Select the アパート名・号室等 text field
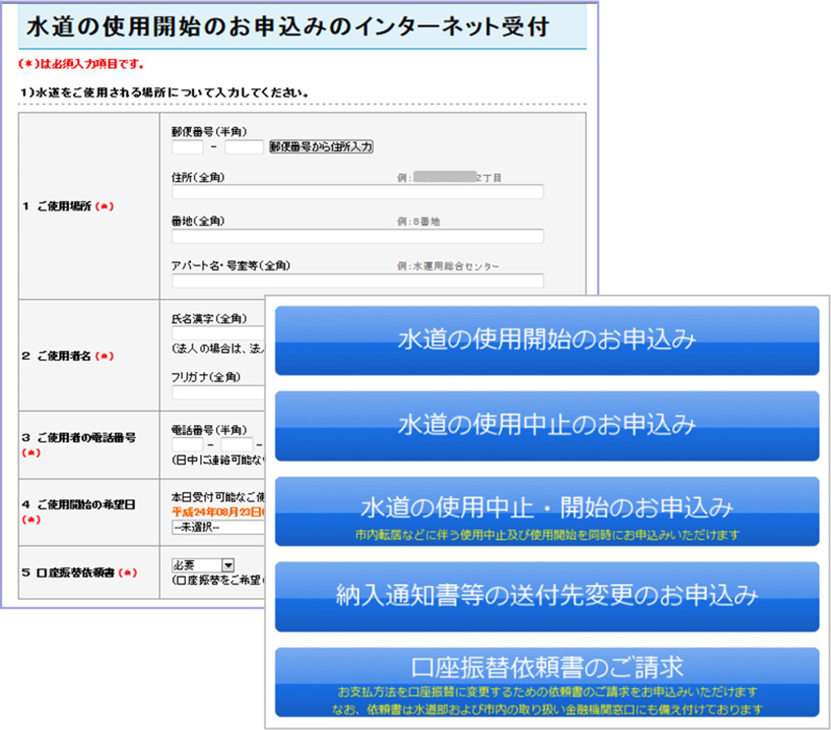The height and width of the screenshot is (730, 831). 357,281
